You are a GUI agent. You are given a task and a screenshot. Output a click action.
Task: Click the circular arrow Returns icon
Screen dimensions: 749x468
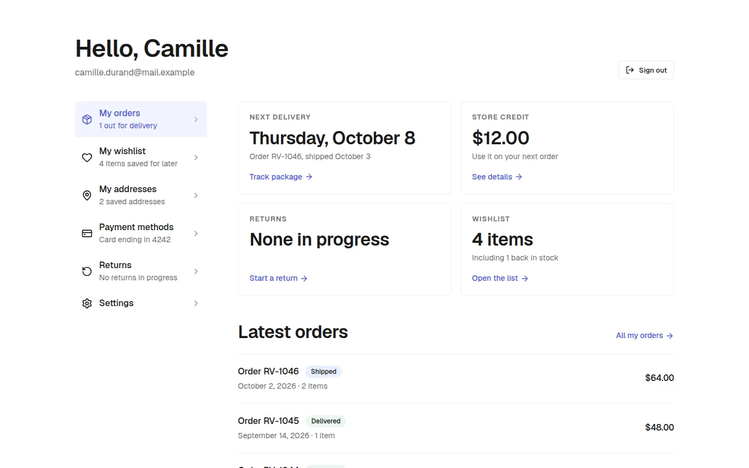pyautogui.click(x=87, y=271)
